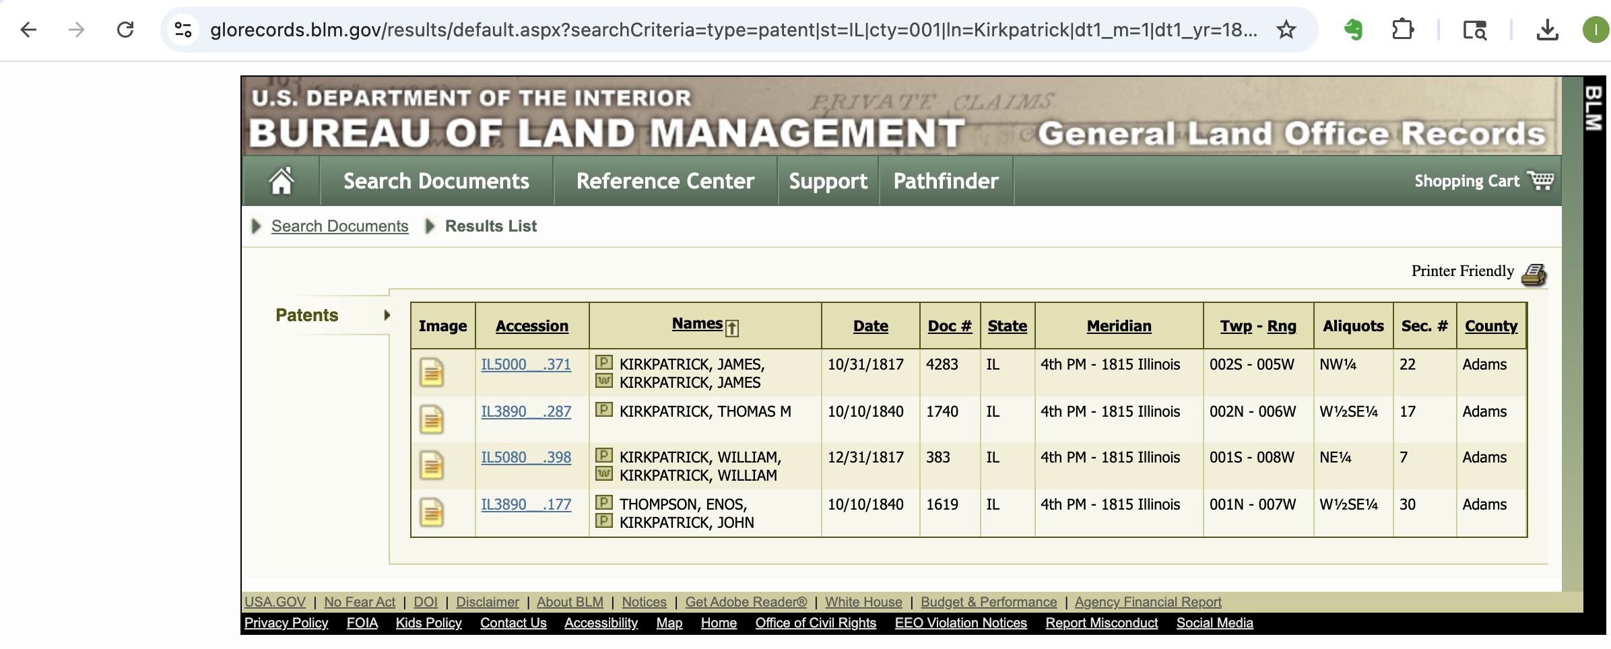Image resolution: width=1611 pixels, height=649 pixels.
Task: Open document image for KIRKPATRICK, JAMES row
Action: click(432, 373)
